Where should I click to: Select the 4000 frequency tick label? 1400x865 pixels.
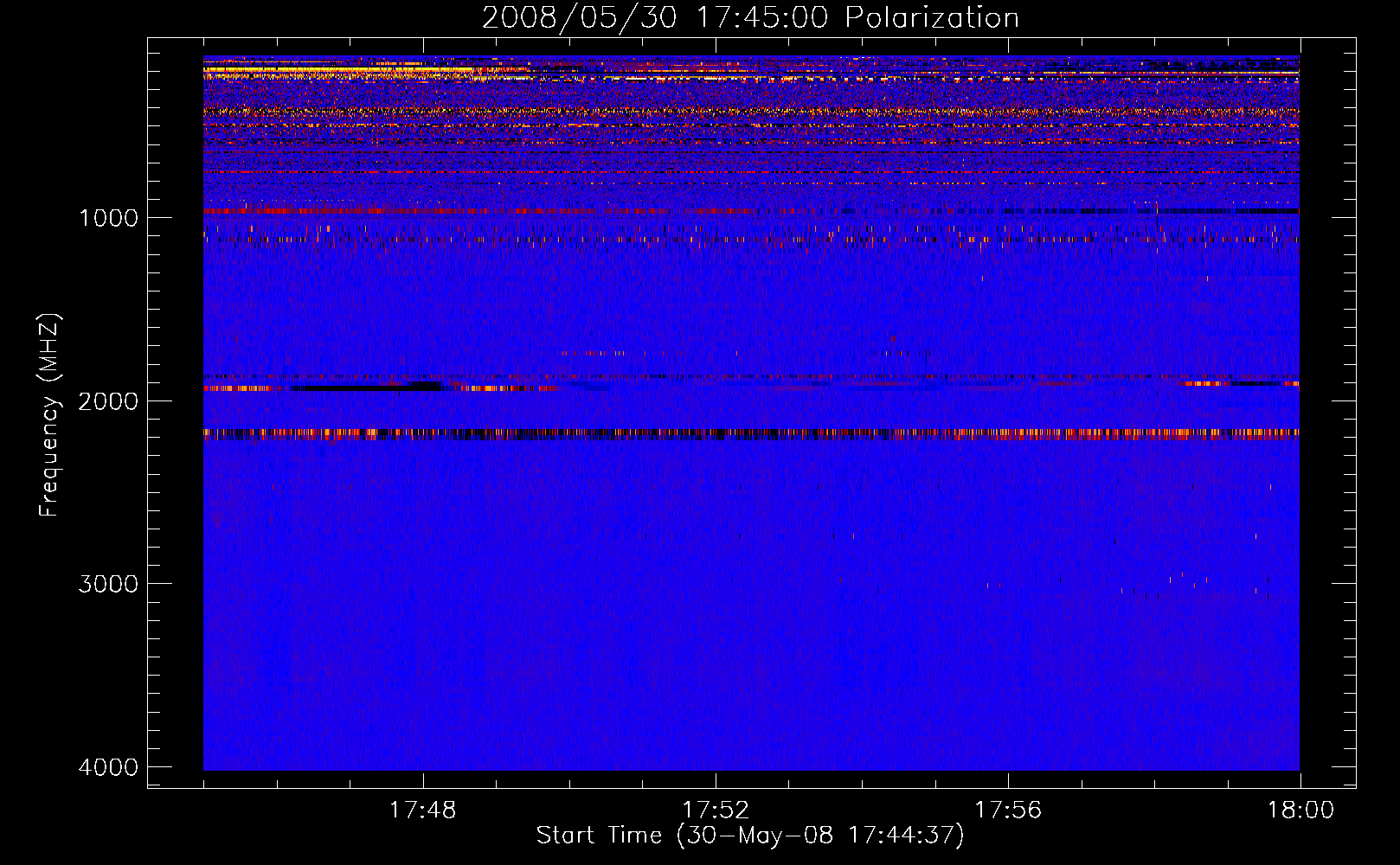[108, 767]
